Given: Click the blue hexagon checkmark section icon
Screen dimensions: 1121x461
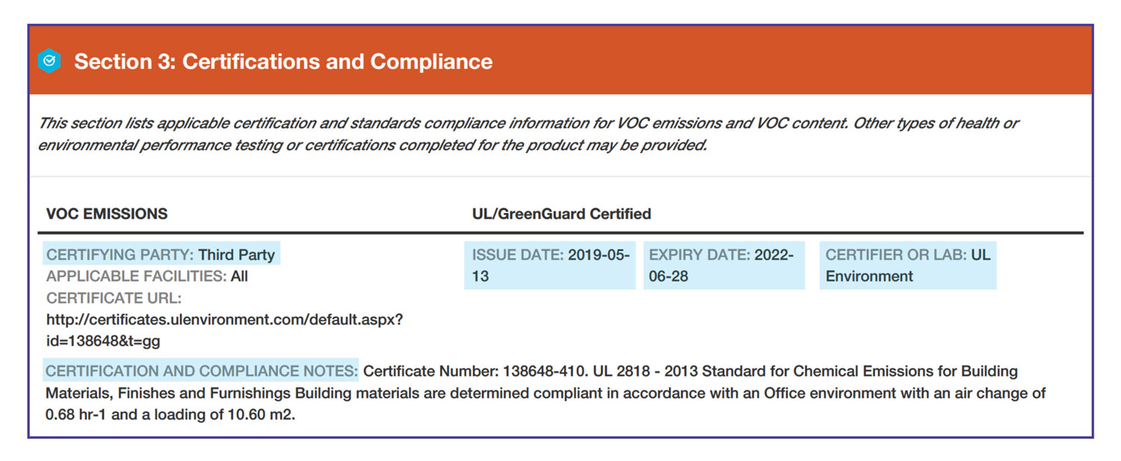Looking at the screenshot, I should point(49,61).
